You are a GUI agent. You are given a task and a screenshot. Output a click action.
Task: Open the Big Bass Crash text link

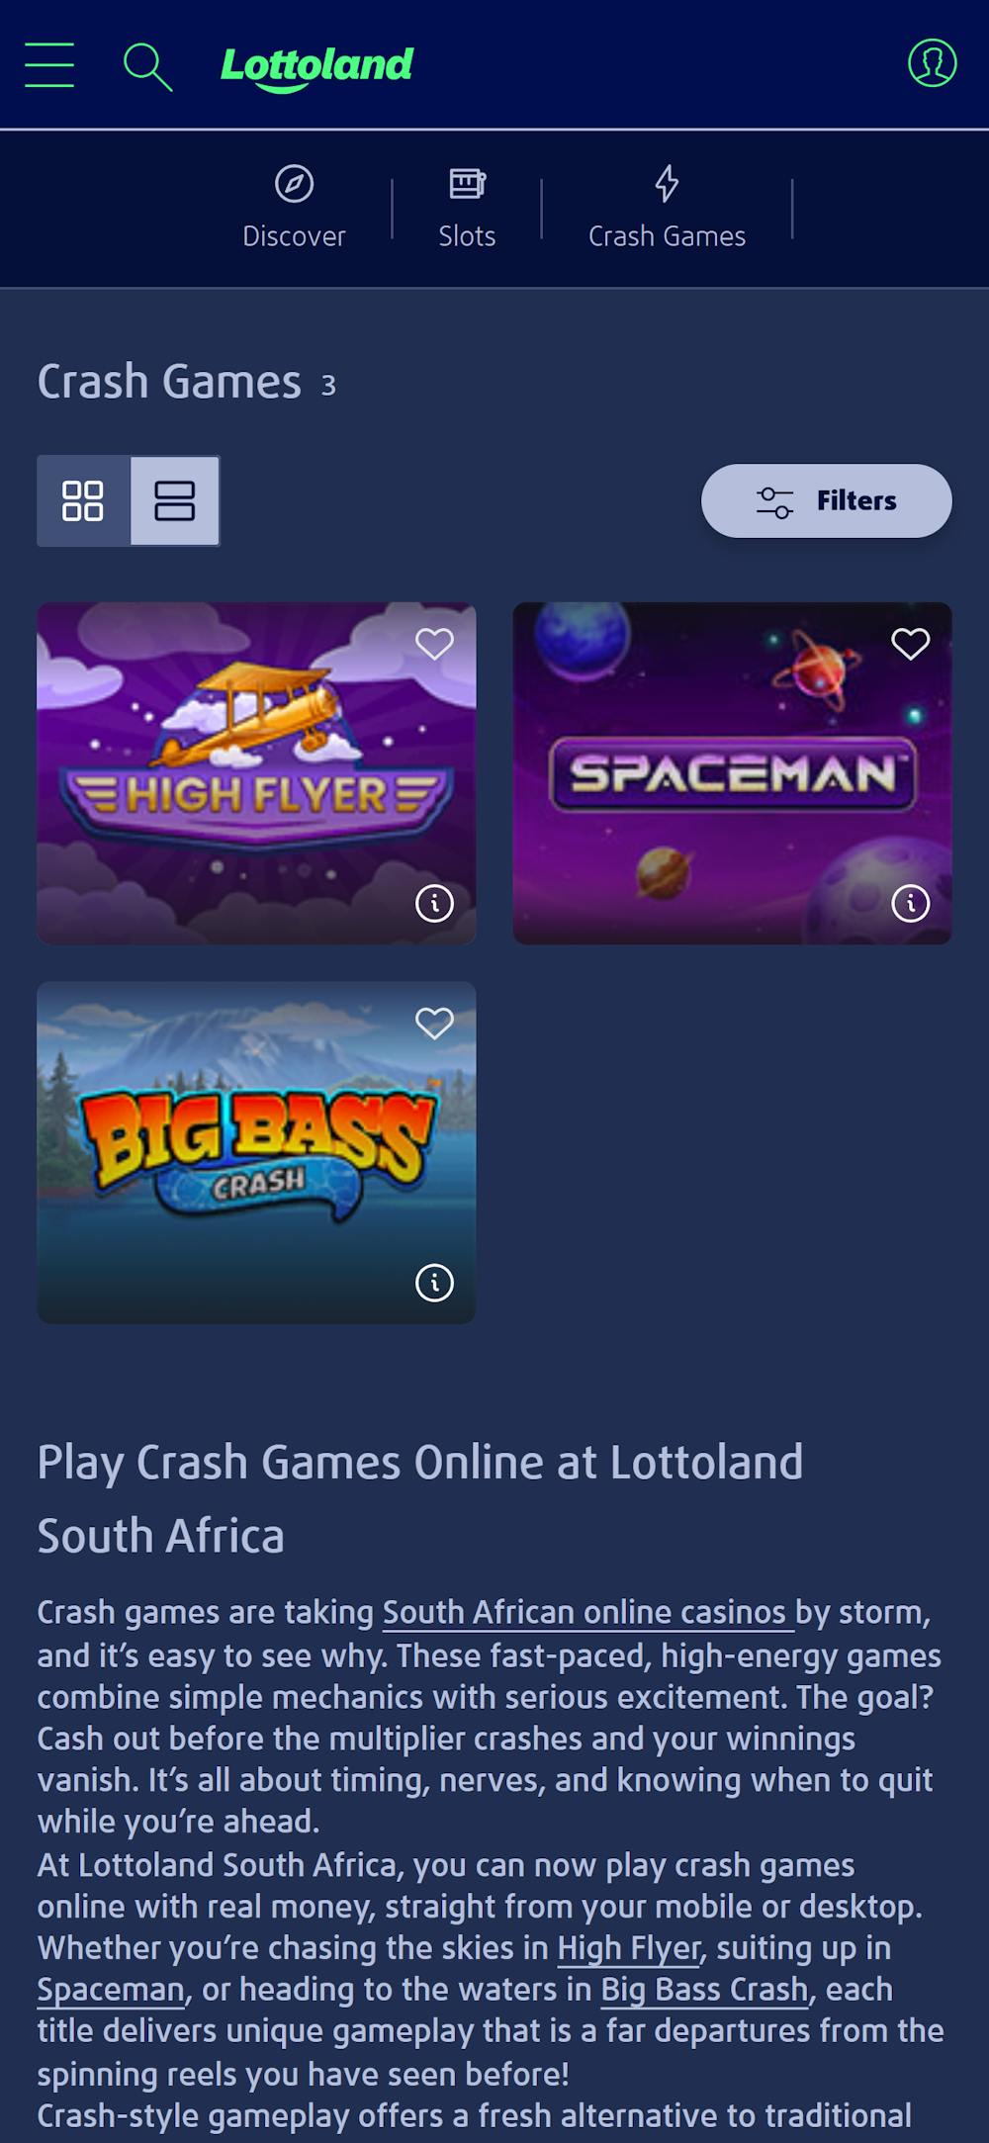705,1990
